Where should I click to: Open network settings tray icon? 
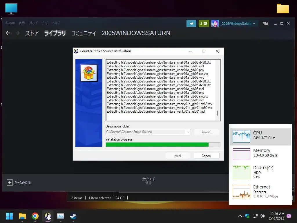pos(255,216)
